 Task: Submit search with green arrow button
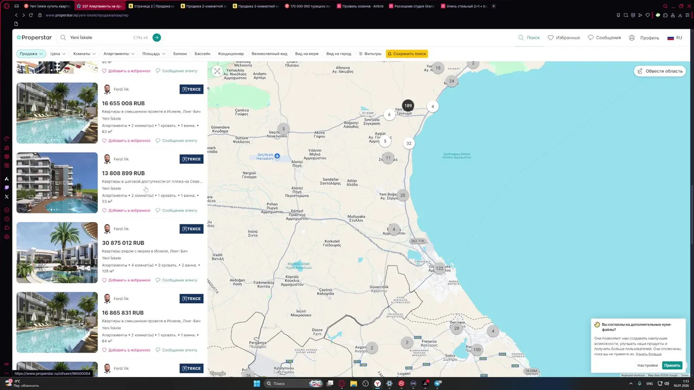click(157, 37)
